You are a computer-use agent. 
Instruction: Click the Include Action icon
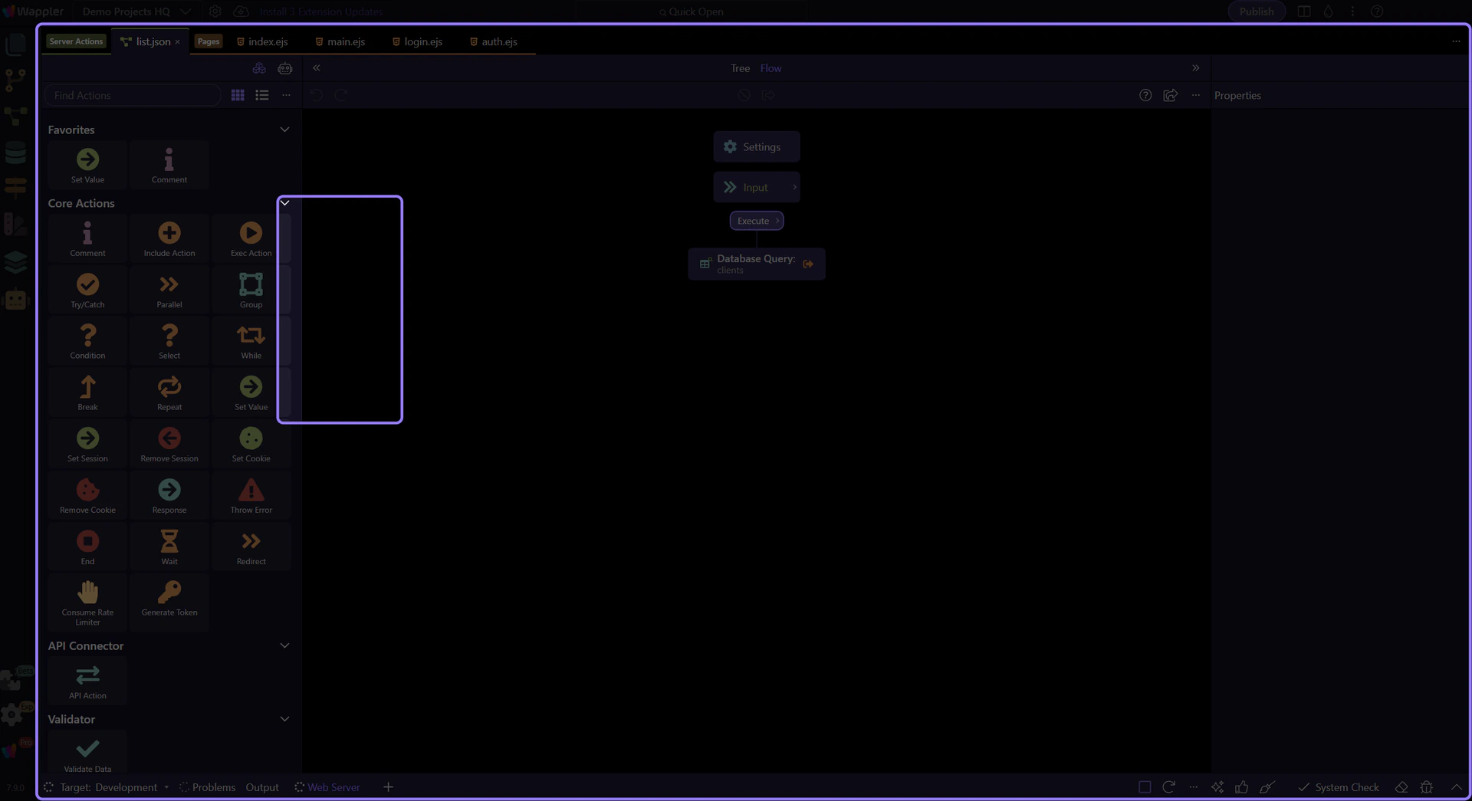[169, 234]
